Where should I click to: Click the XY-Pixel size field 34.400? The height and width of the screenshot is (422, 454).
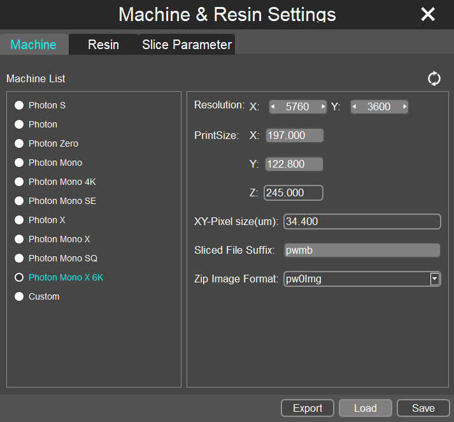[x=362, y=221]
